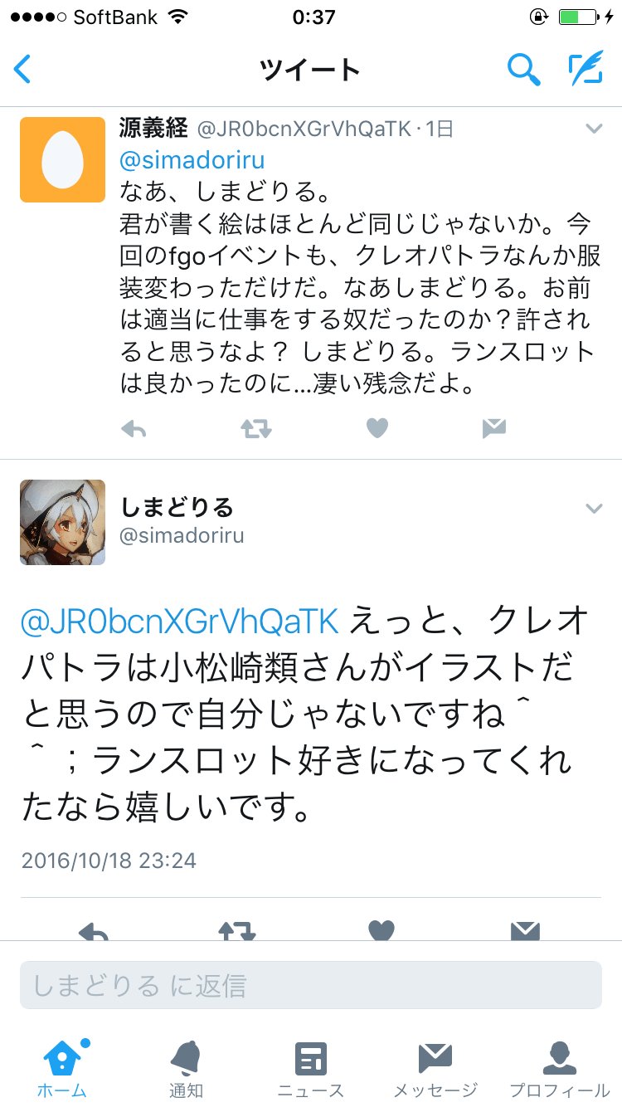The image size is (622, 1107).
Task: Reply to 源義経's tweet
Action: pos(134,428)
